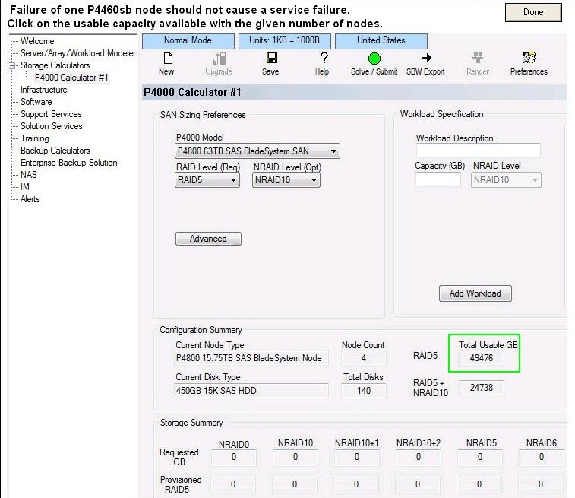Select Welcome in the navigation tree
Viewport: 575px width, 498px height.
37,41
